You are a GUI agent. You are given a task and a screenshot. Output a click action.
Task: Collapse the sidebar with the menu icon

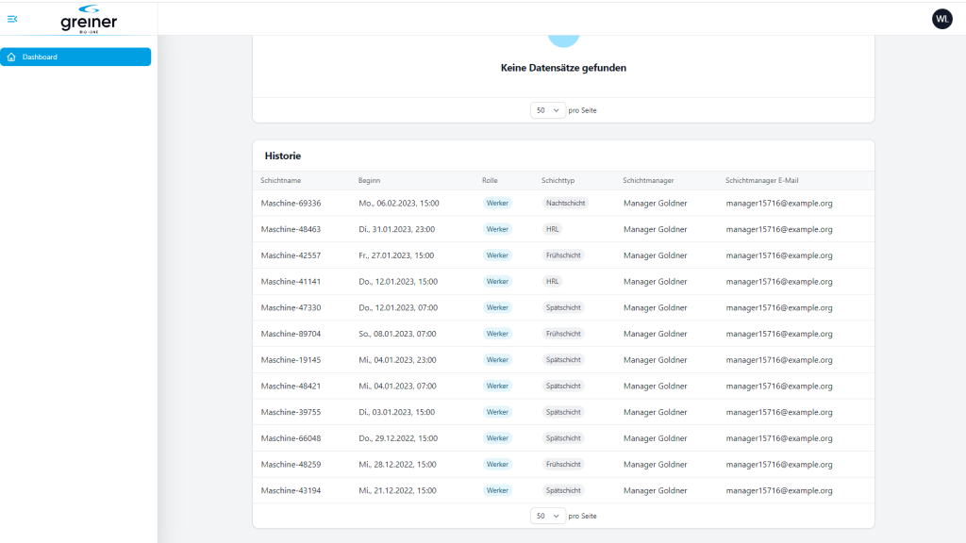pyautogui.click(x=12, y=19)
